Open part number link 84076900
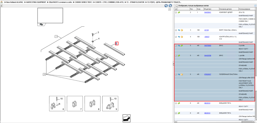 point(208,46)
